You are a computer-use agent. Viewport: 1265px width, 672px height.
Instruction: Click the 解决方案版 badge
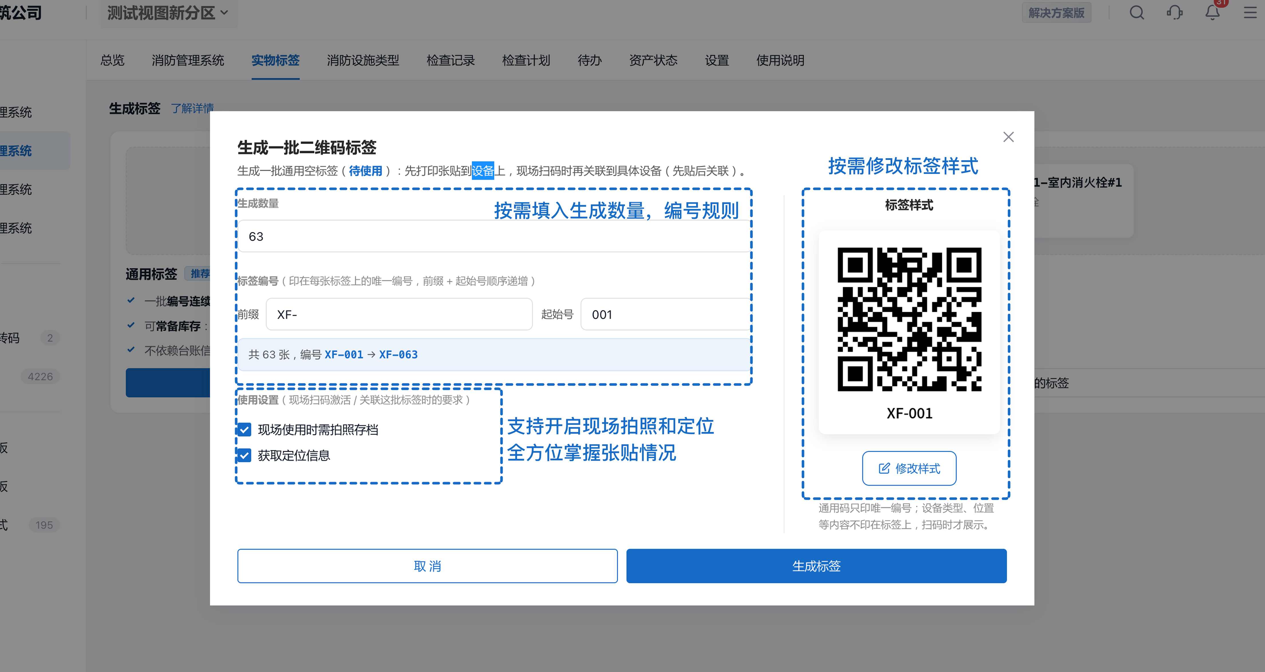[x=1056, y=13]
